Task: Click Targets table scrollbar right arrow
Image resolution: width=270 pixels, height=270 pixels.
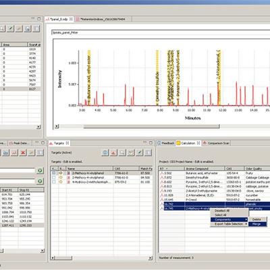Action: point(151,258)
